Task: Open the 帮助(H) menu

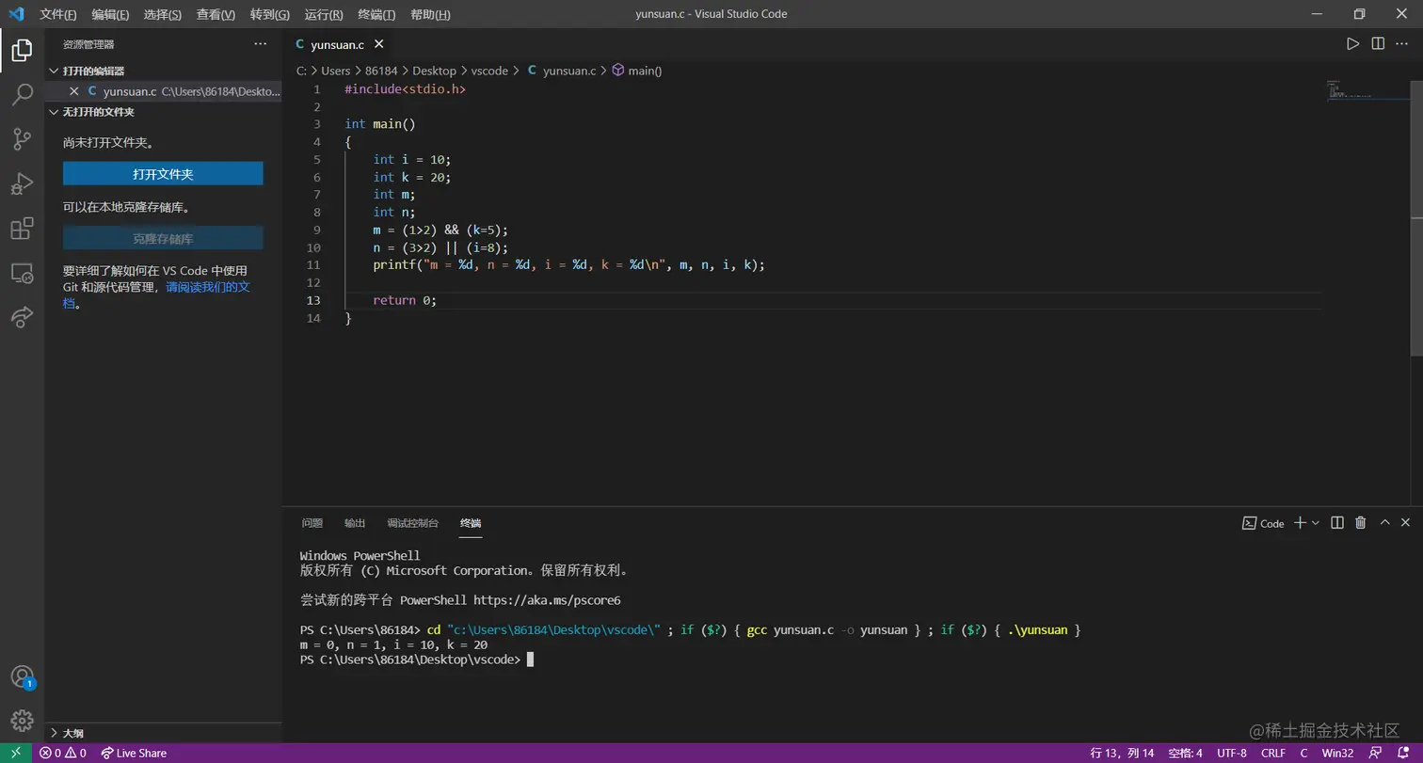Action: (x=431, y=14)
